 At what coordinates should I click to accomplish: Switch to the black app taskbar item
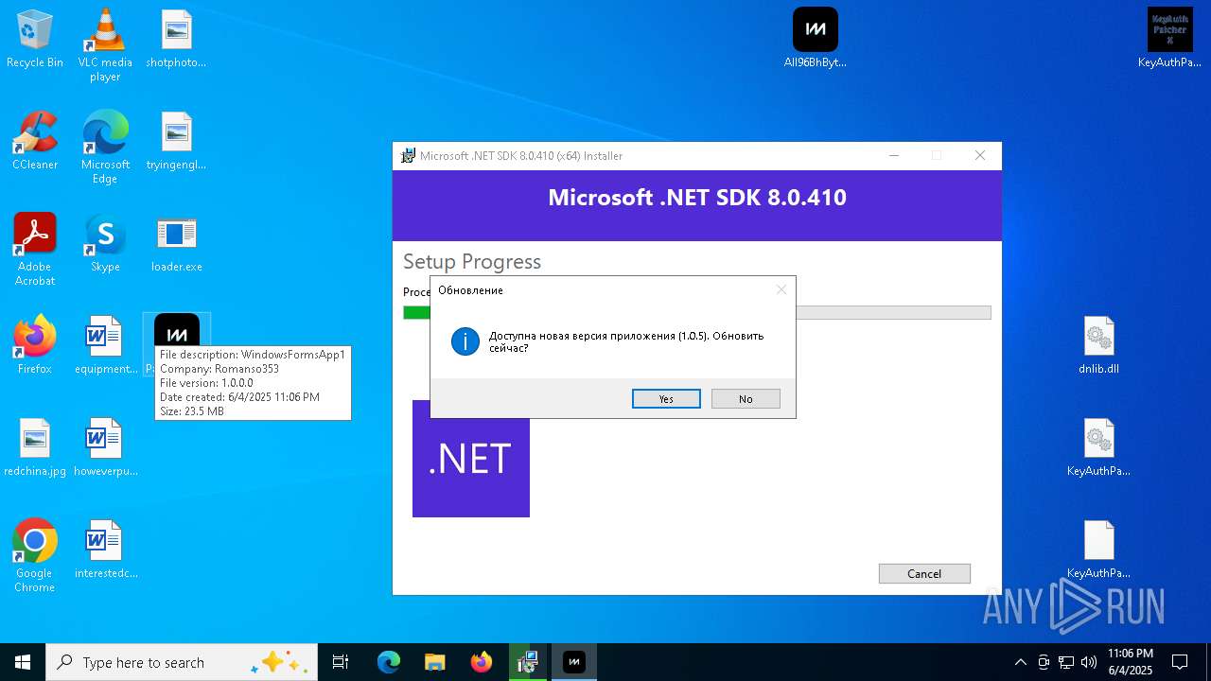coord(573,662)
